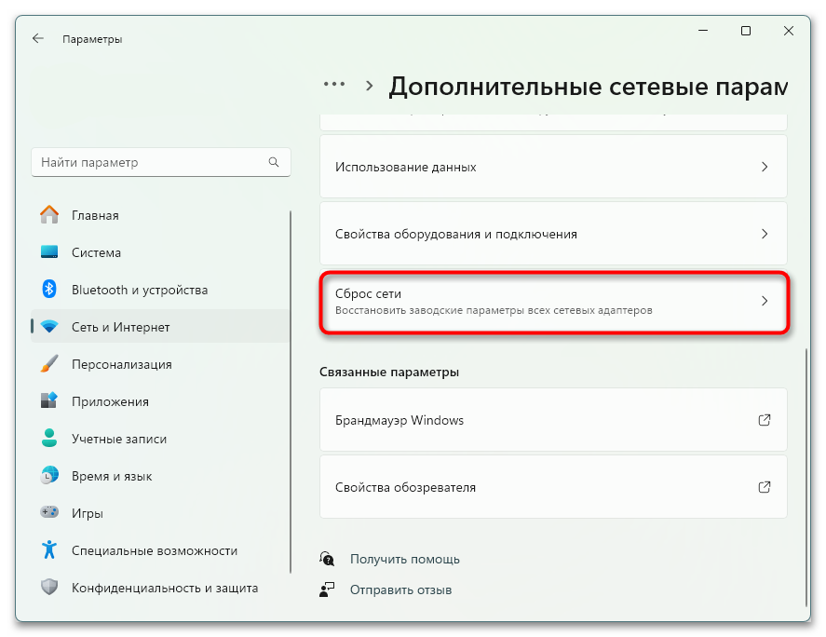Screen dimensions: 826x637
Task: Click the Получить помощь link
Action: pos(404,559)
